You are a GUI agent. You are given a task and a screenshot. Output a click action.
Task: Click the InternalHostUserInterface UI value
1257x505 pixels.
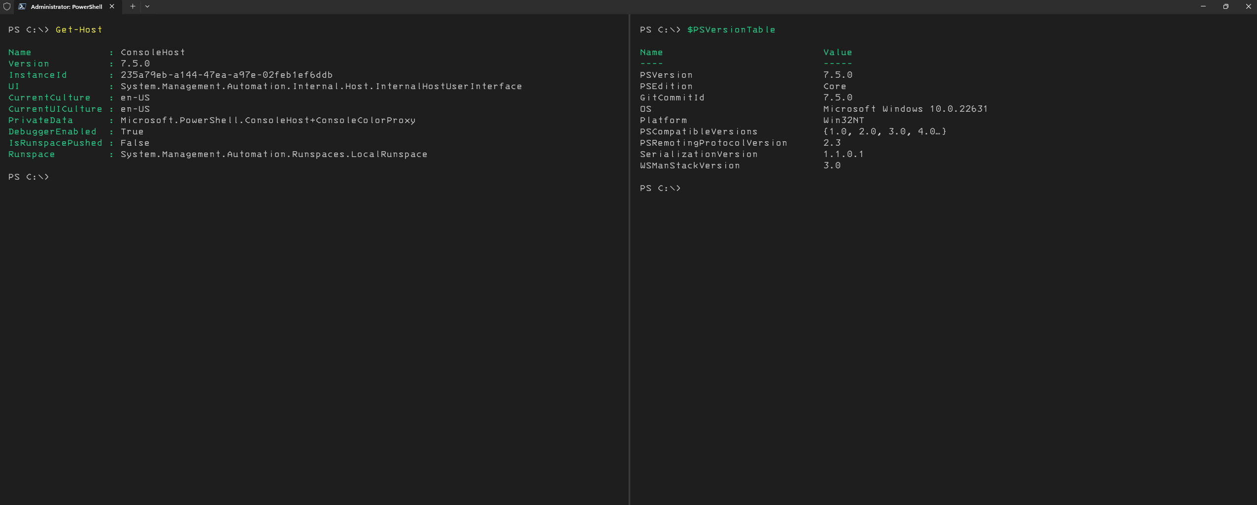click(x=321, y=86)
